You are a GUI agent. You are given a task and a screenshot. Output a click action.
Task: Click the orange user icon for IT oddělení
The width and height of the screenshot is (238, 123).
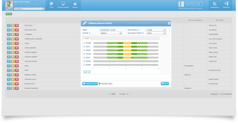(x=13, y=34)
